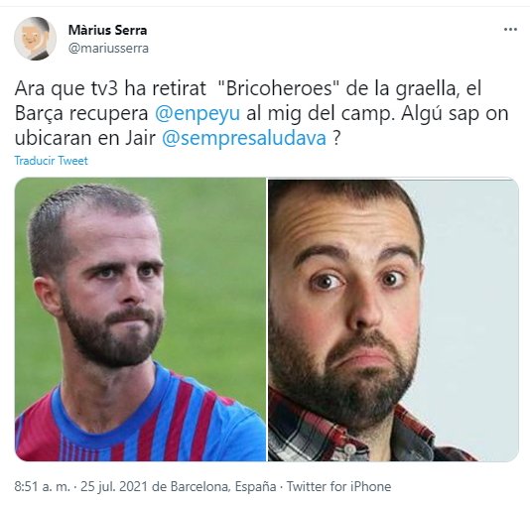Viewport: 530px width, 509px height.
Task: Open the photo of the man in plaid shirt
Action: point(393,319)
